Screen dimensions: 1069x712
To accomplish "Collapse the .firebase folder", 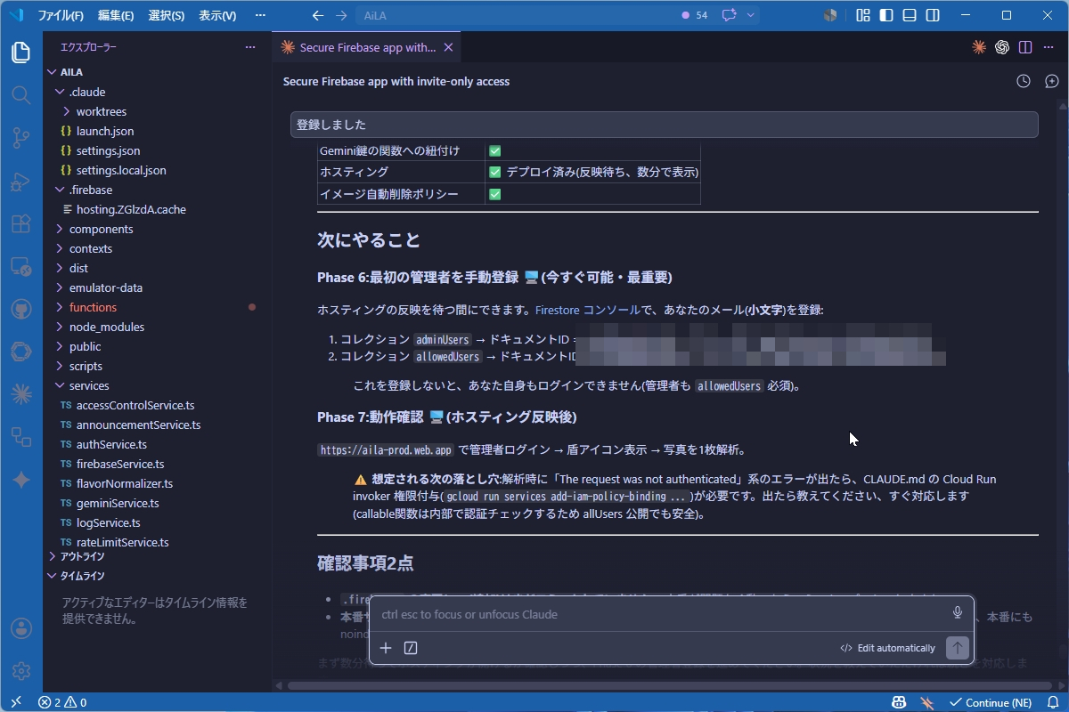I will [158, 190].
